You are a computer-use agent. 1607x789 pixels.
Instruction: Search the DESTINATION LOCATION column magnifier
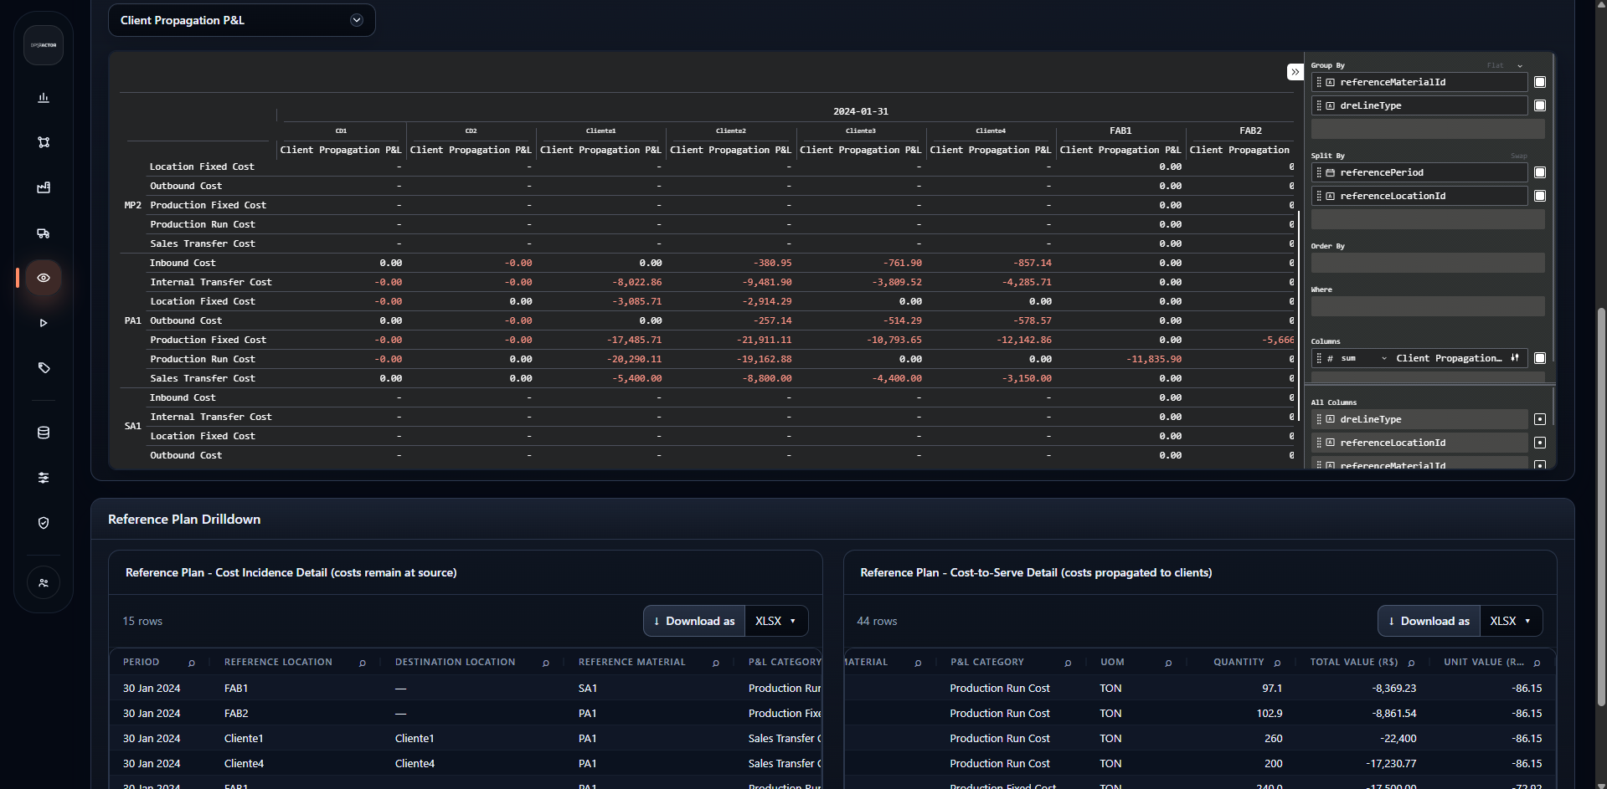click(x=546, y=663)
